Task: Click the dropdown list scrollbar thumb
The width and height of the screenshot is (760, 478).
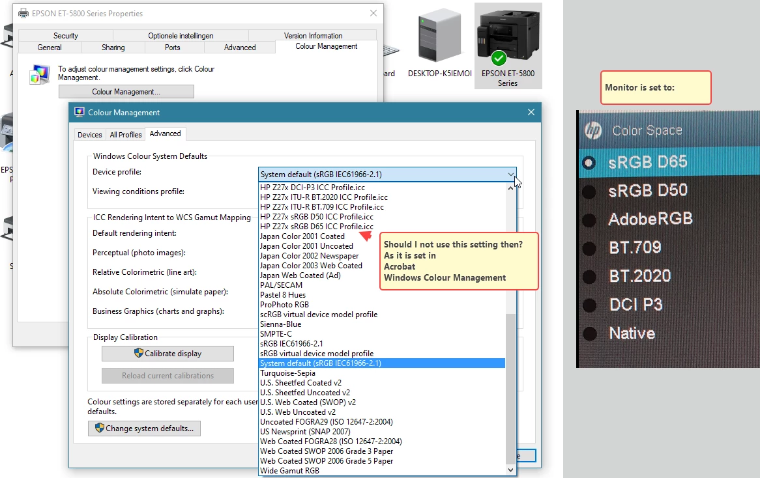Action: coord(510,387)
